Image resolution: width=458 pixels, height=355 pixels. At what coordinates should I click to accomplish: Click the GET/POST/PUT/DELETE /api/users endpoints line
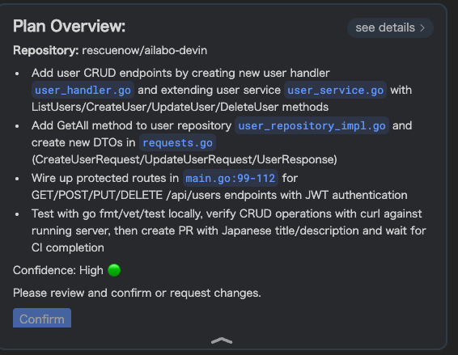point(219,195)
